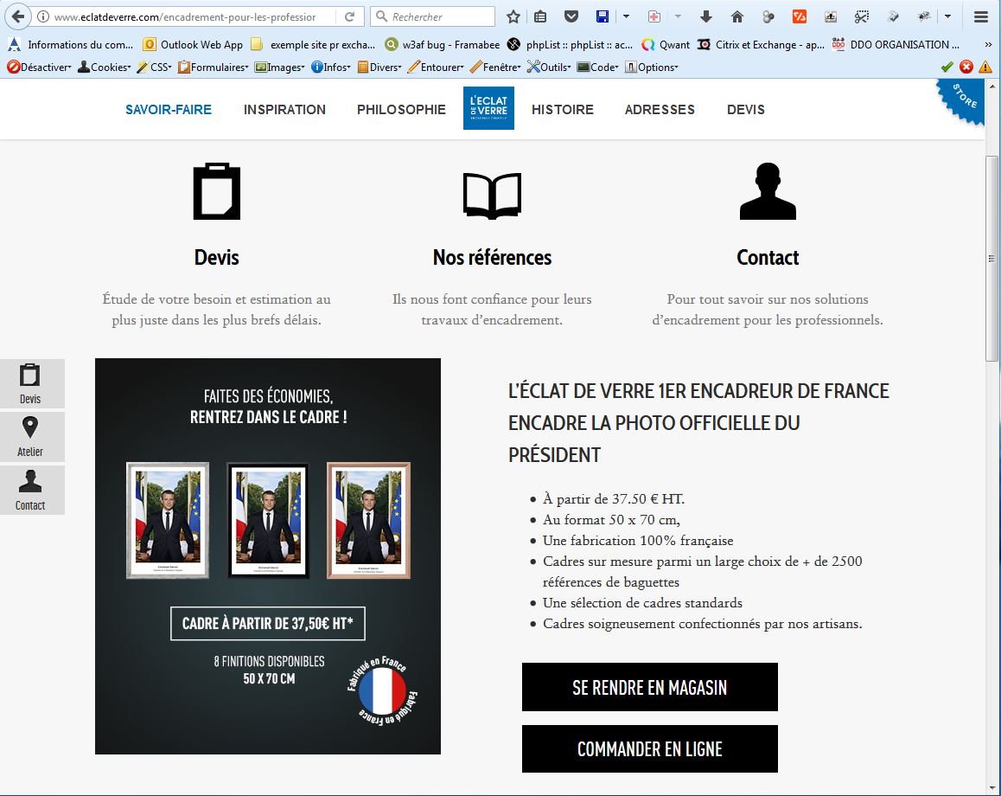Open the Cookies dropdown in developer toolbar
The height and width of the screenshot is (796, 1001).
point(105,67)
